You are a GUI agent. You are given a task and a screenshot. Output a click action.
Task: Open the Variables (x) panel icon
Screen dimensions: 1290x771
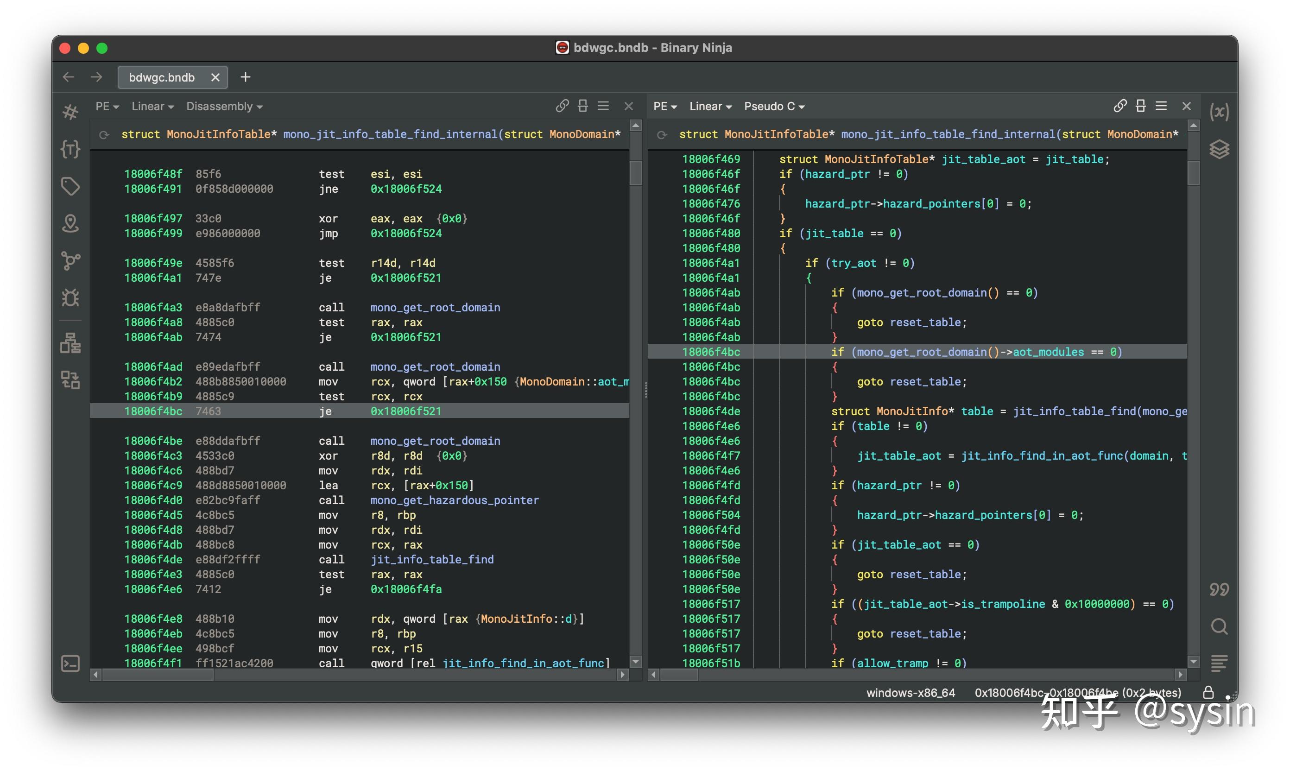[1219, 112]
